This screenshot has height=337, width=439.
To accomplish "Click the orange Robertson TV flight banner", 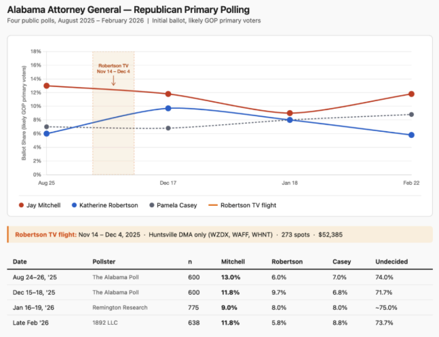I will [x=219, y=234].
